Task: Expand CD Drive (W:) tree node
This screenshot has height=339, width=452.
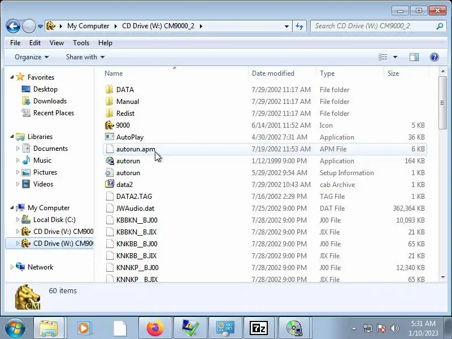Action: (x=18, y=244)
